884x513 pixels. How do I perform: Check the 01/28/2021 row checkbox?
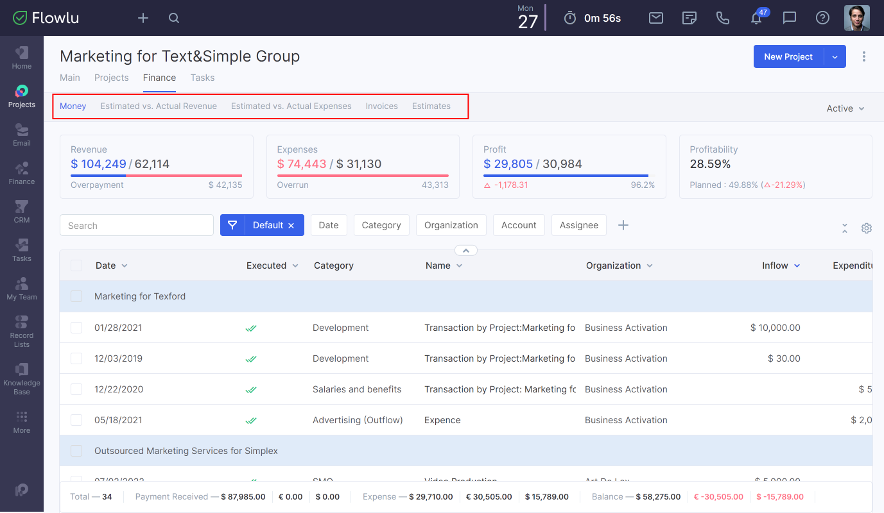coord(76,328)
